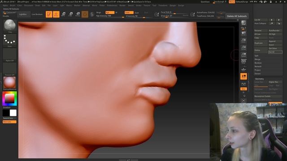Click the Scroll canvas icon
This screenshot has width=287, height=161.
click(244, 33)
